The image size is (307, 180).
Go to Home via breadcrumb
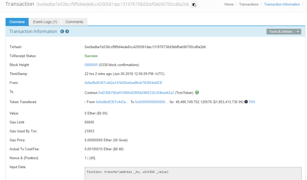pyautogui.click(x=229, y=4)
